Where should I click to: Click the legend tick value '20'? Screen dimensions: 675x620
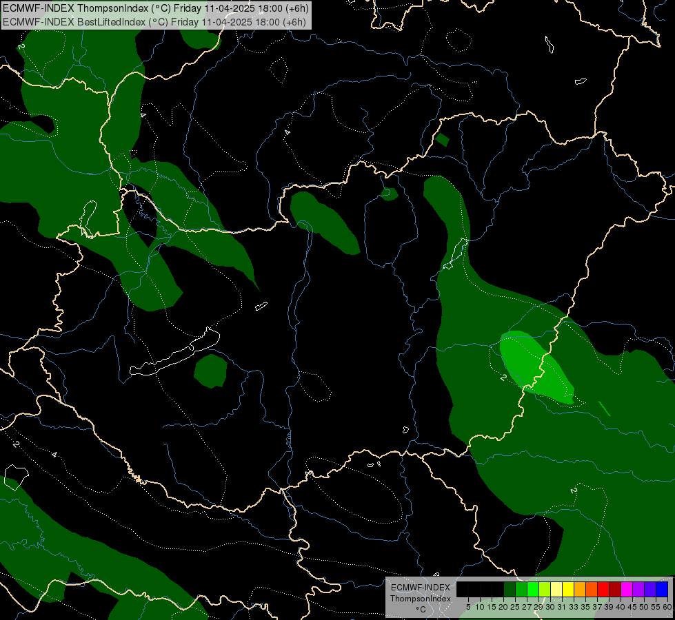[x=504, y=607]
